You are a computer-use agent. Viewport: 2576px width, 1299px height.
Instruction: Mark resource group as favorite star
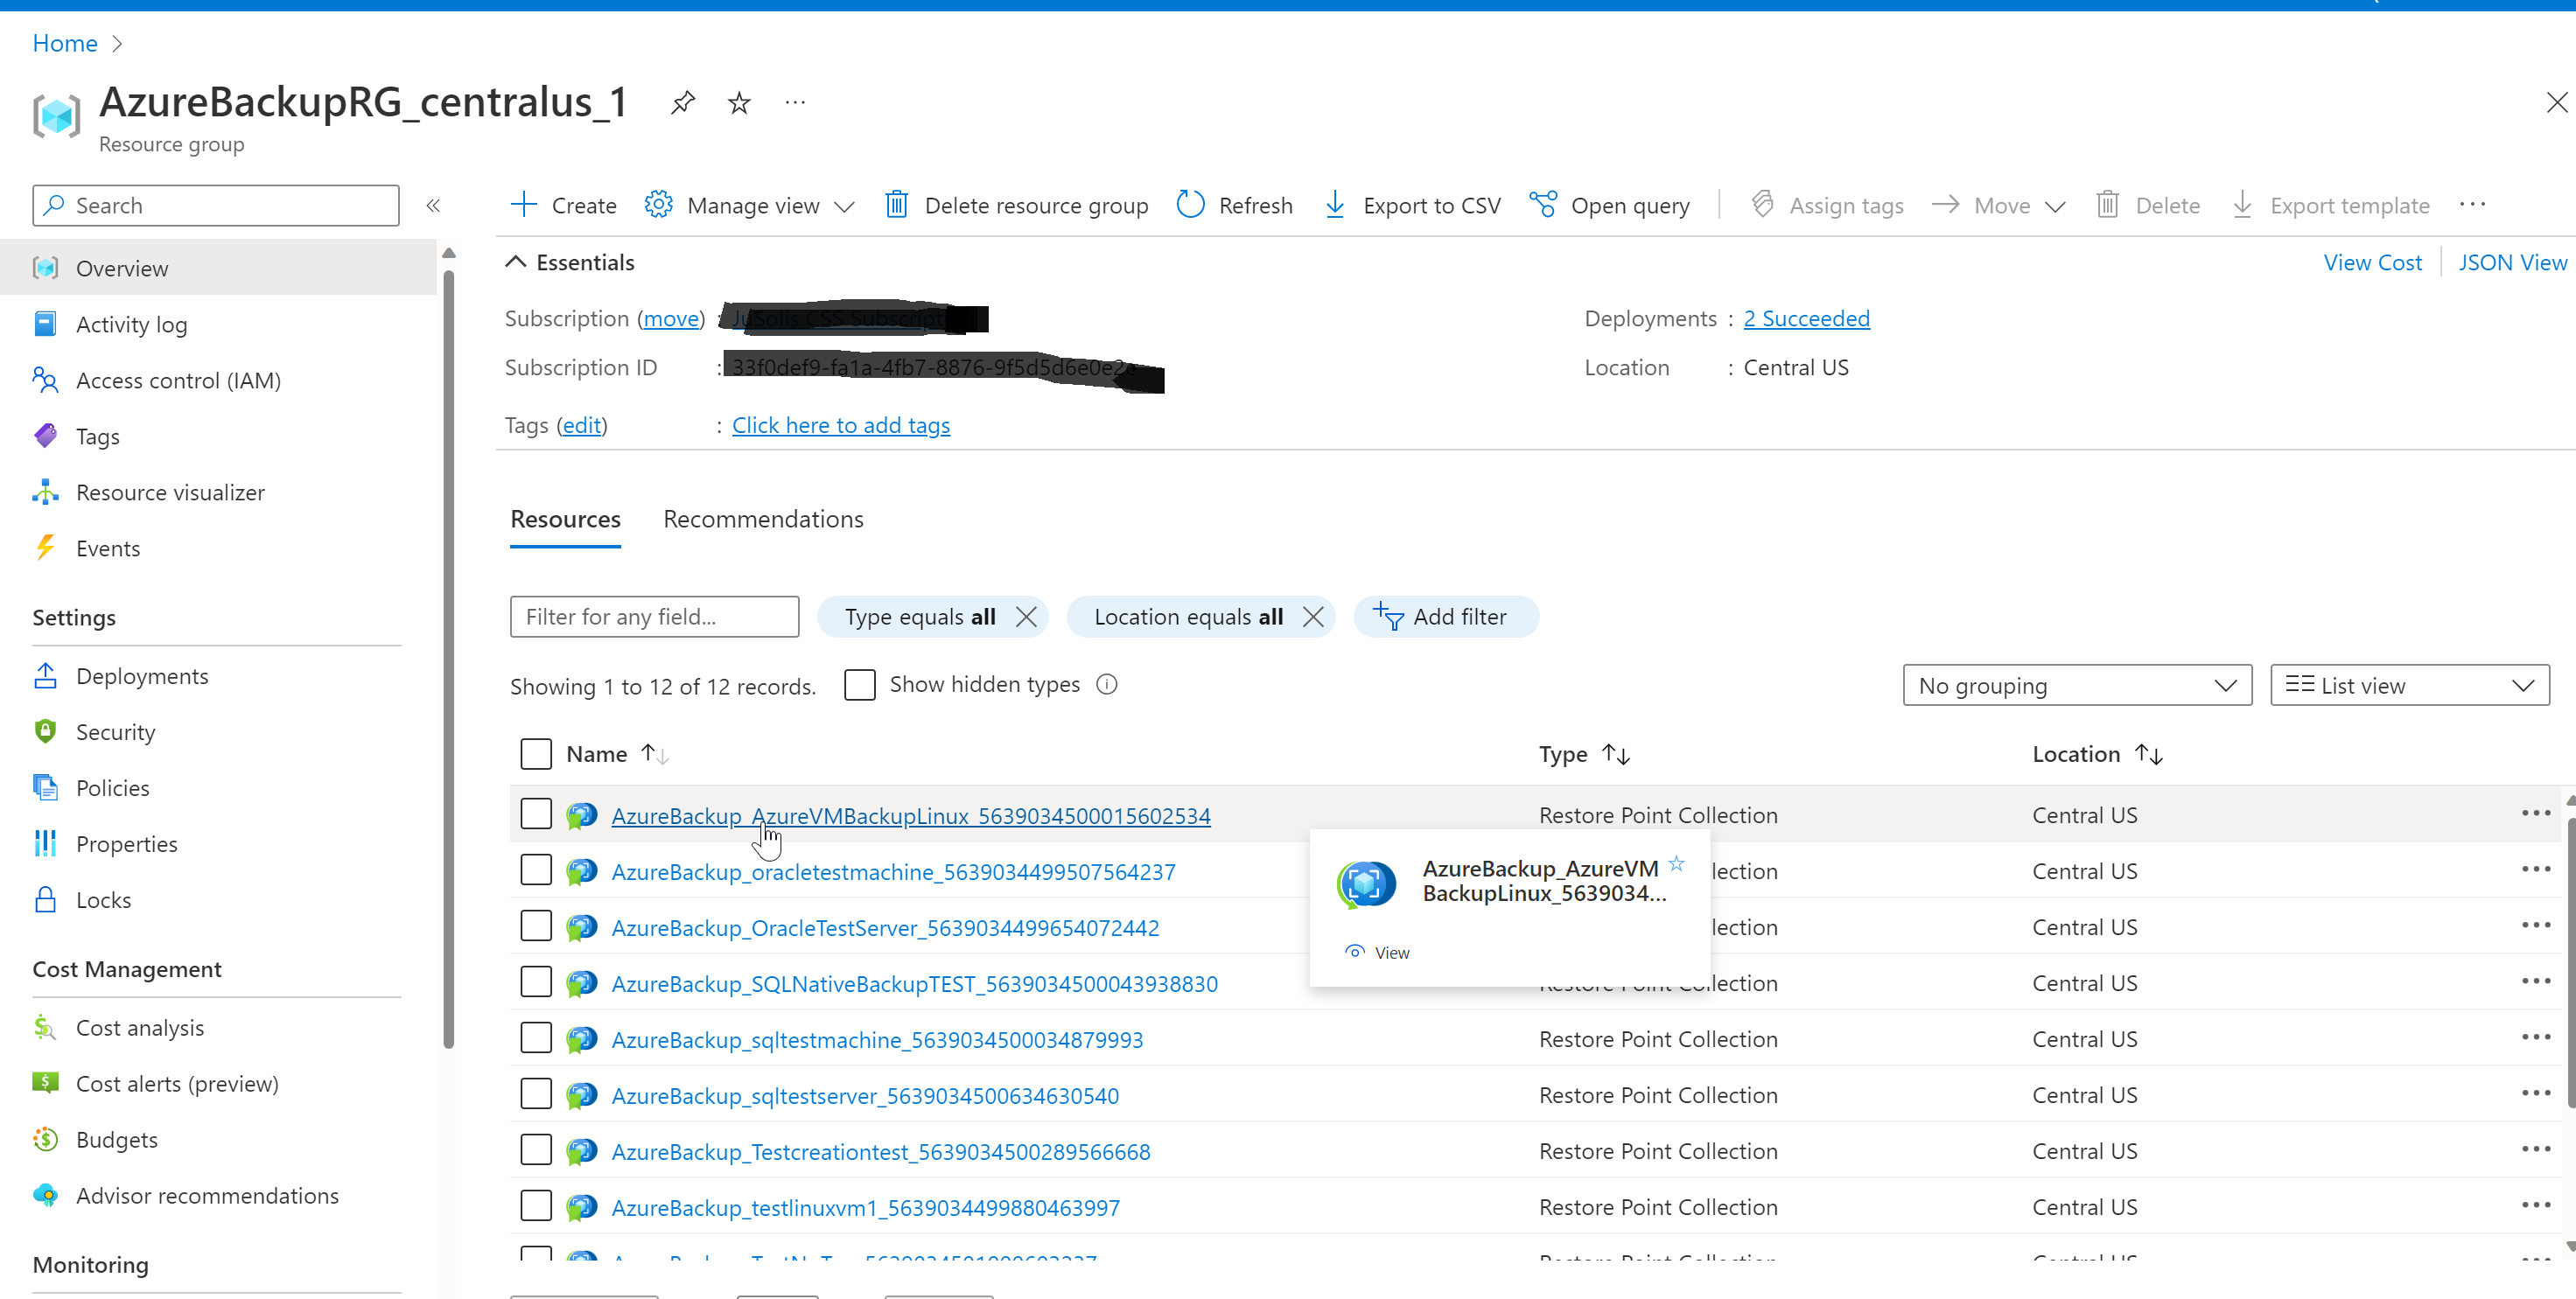(739, 102)
